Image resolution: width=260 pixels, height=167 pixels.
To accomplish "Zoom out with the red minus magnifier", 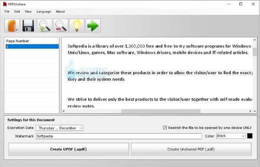I will coord(61,26).
